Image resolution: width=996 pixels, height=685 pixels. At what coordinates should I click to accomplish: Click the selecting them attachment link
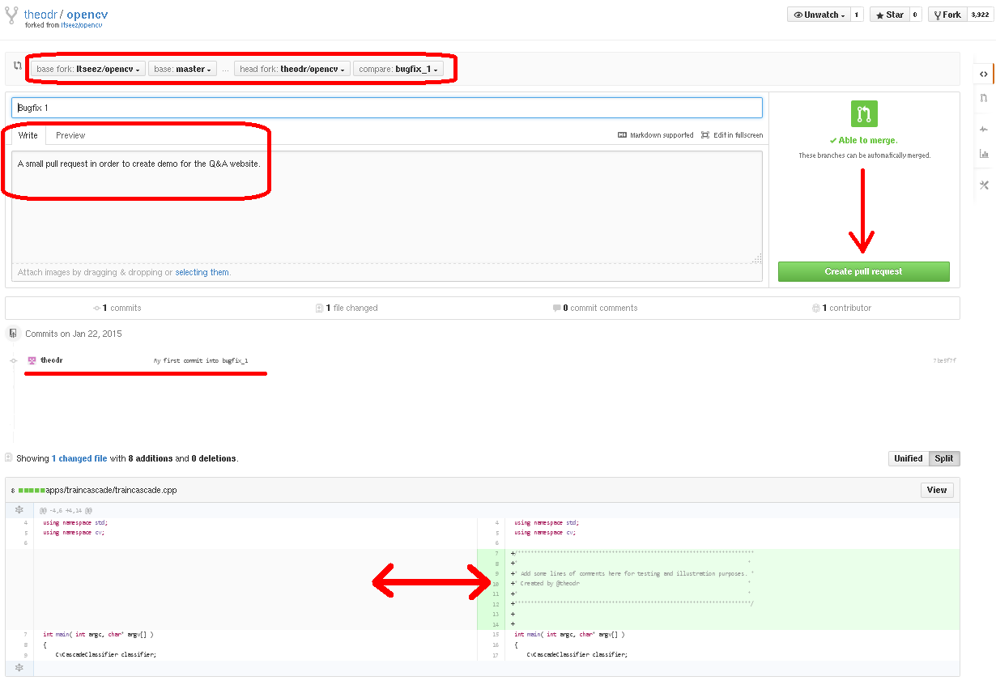point(202,273)
